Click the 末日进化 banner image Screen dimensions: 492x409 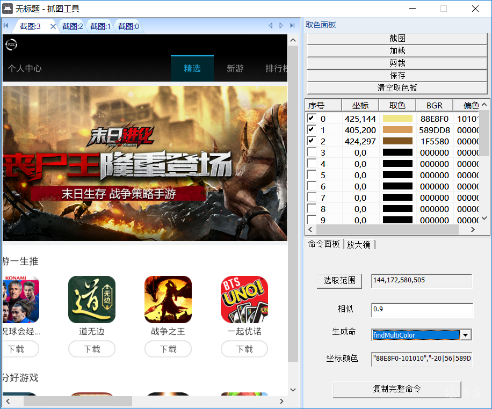[145, 163]
